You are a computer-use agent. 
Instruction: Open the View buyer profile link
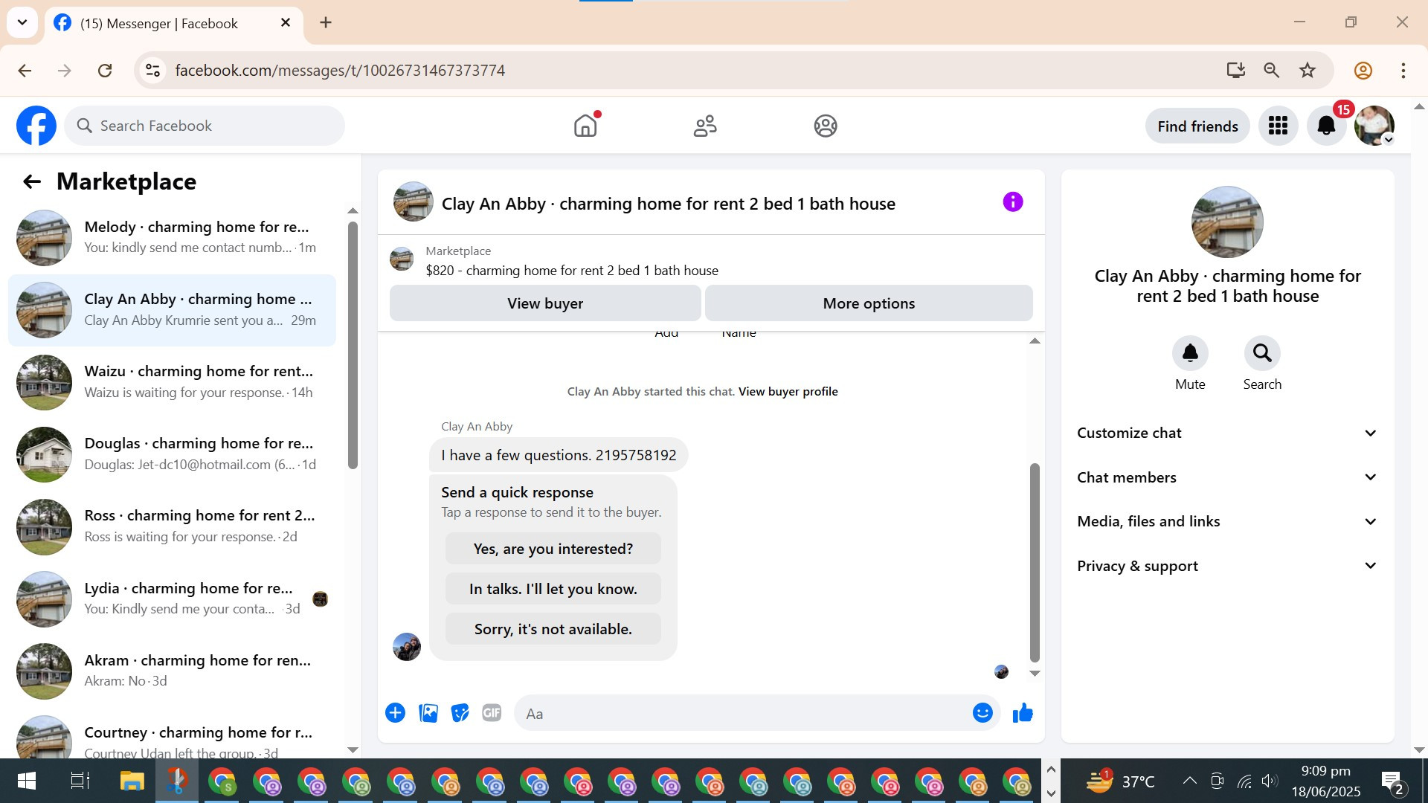(788, 392)
